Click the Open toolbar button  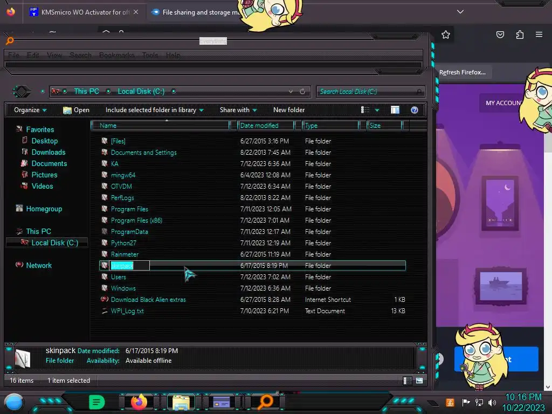click(x=76, y=110)
